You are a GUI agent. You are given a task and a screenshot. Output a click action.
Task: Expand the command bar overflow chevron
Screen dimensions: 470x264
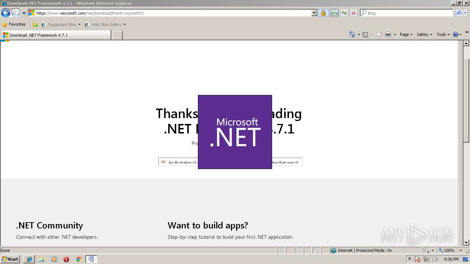click(x=467, y=32)
